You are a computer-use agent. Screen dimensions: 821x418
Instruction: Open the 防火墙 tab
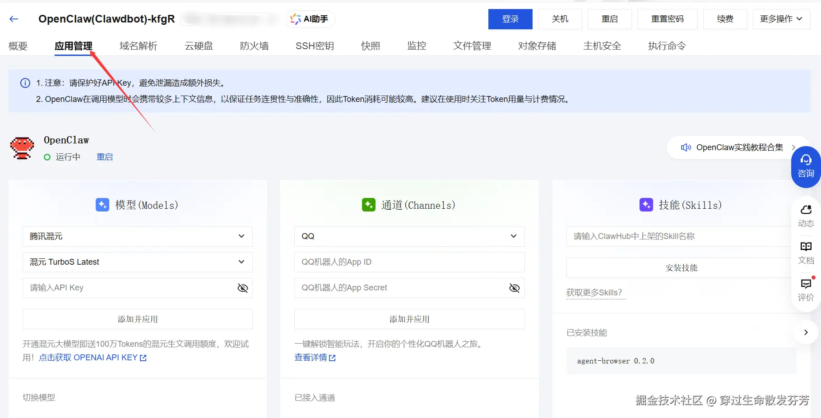pos(254,46)
